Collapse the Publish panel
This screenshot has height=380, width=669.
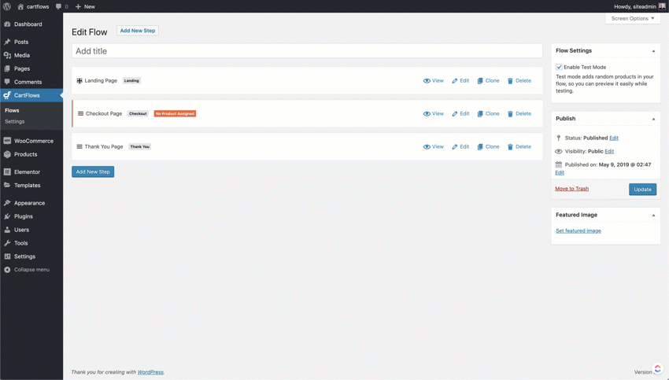(x=653, y=119)
